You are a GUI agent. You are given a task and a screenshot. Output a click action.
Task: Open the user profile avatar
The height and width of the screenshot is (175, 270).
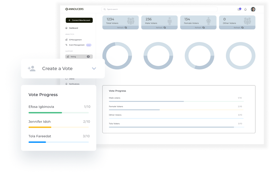(x=253, y=9)
